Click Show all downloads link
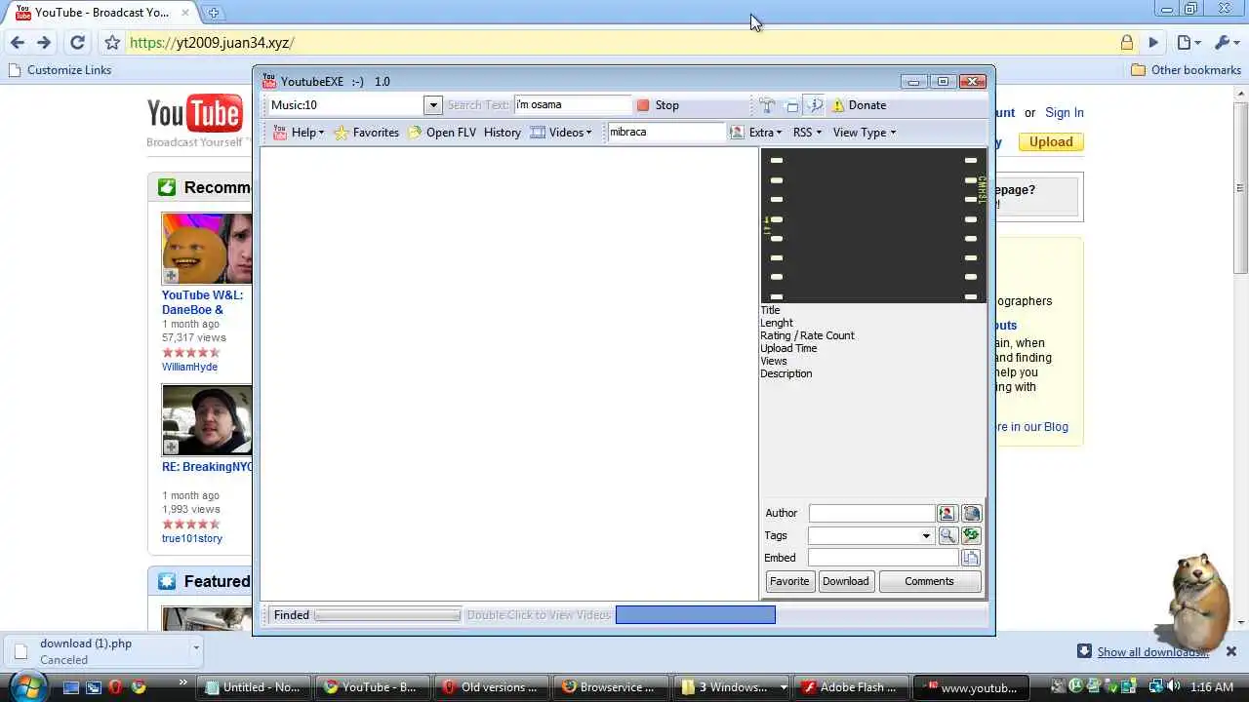This screenshot has width=1249, height=702. click(x=1152, y=652)
